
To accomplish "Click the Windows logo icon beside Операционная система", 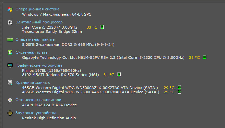I will 10,9.
